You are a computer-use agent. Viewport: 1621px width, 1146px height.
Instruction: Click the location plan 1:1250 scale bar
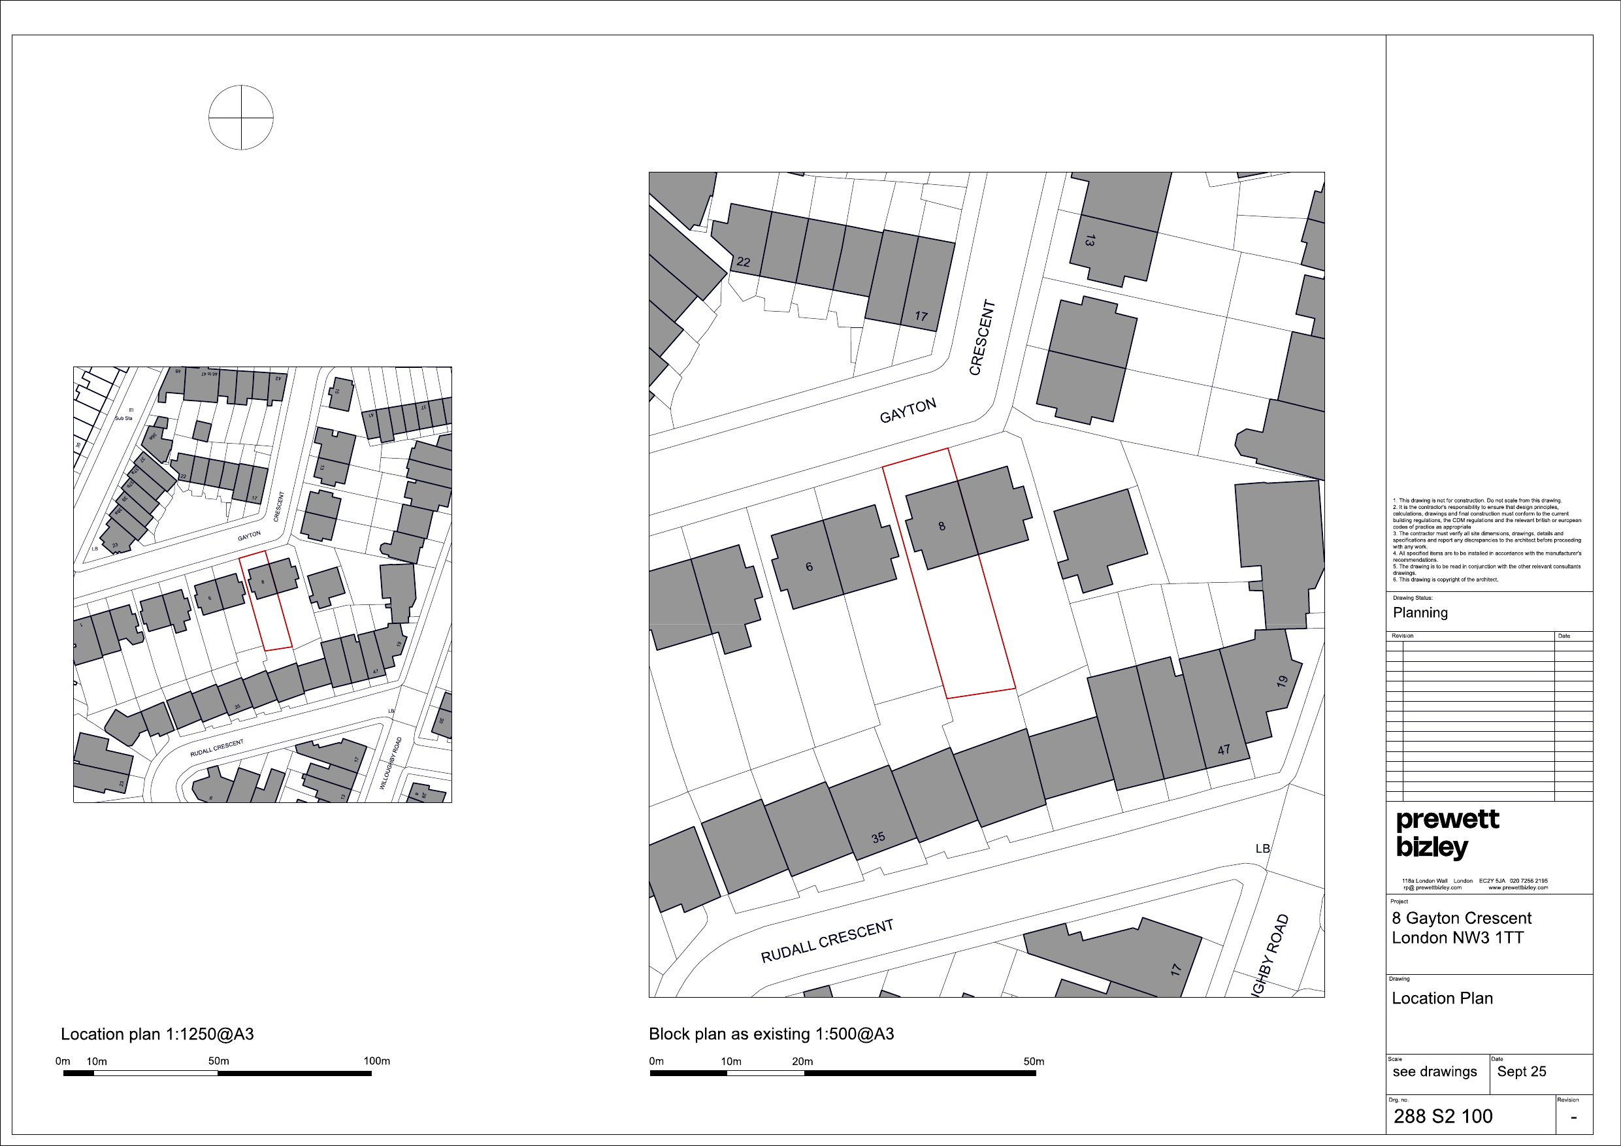click(x=218, y=1073)
